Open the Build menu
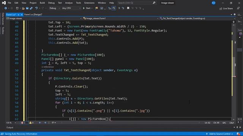Image resolution: width=243 pixels, height=136 pixels. tap(42, 3)
